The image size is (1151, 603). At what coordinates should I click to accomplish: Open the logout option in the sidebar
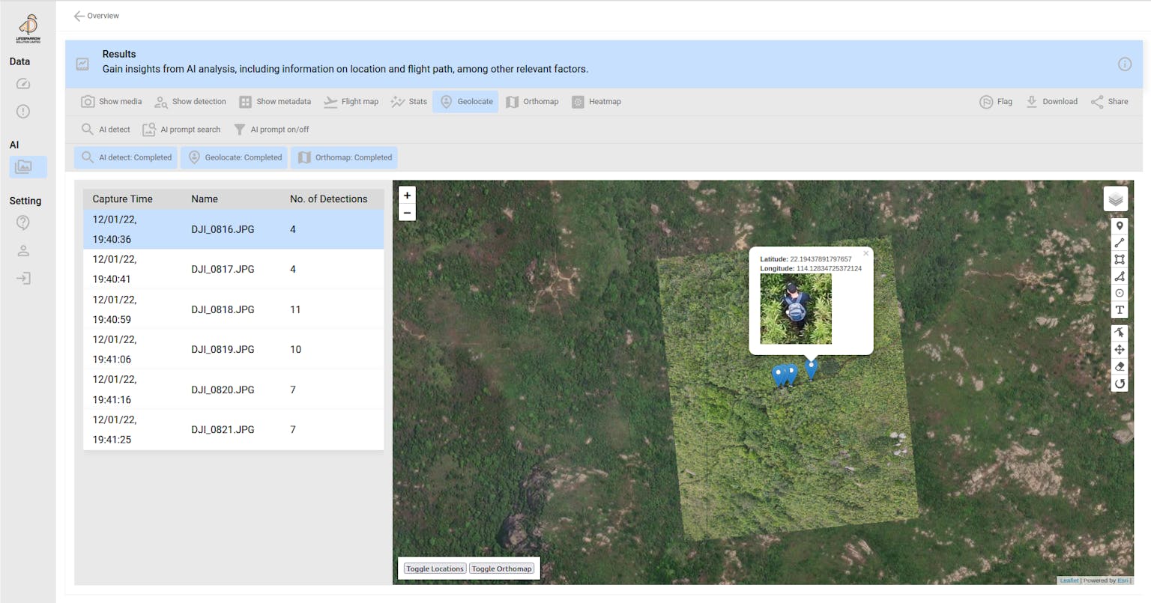[23, 279]
